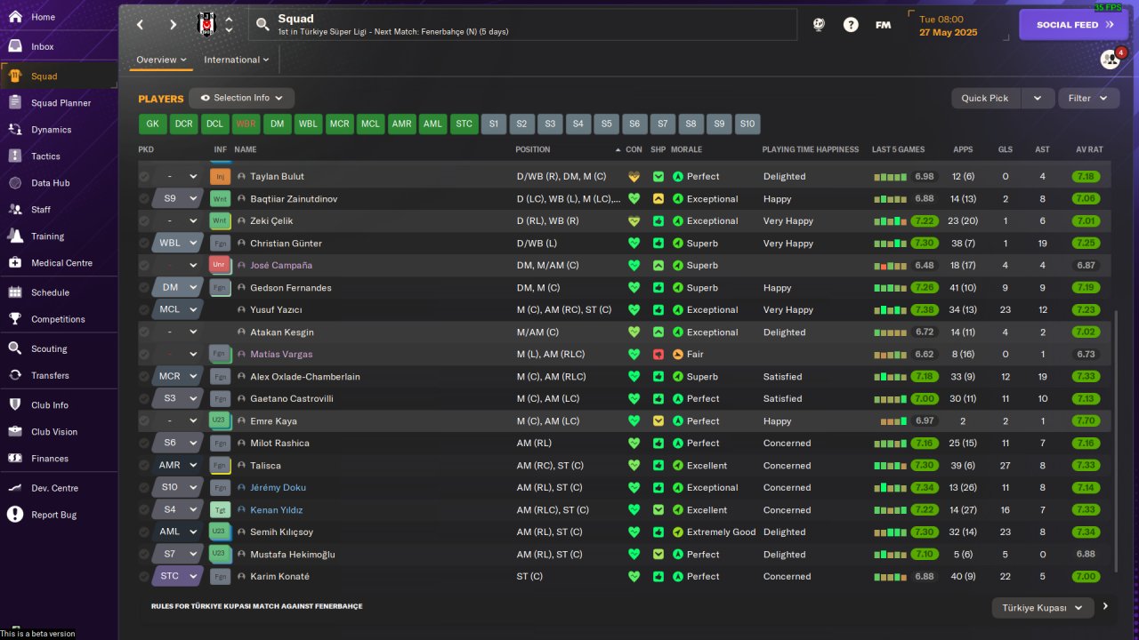Click the Beşiktaş club badge
1139x640 pixels.
tap(206, 25)
